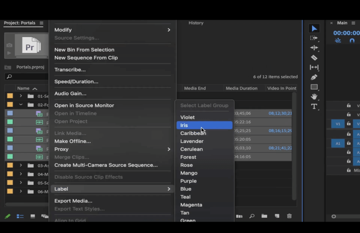Pick the Pen tool

(314, 77)
